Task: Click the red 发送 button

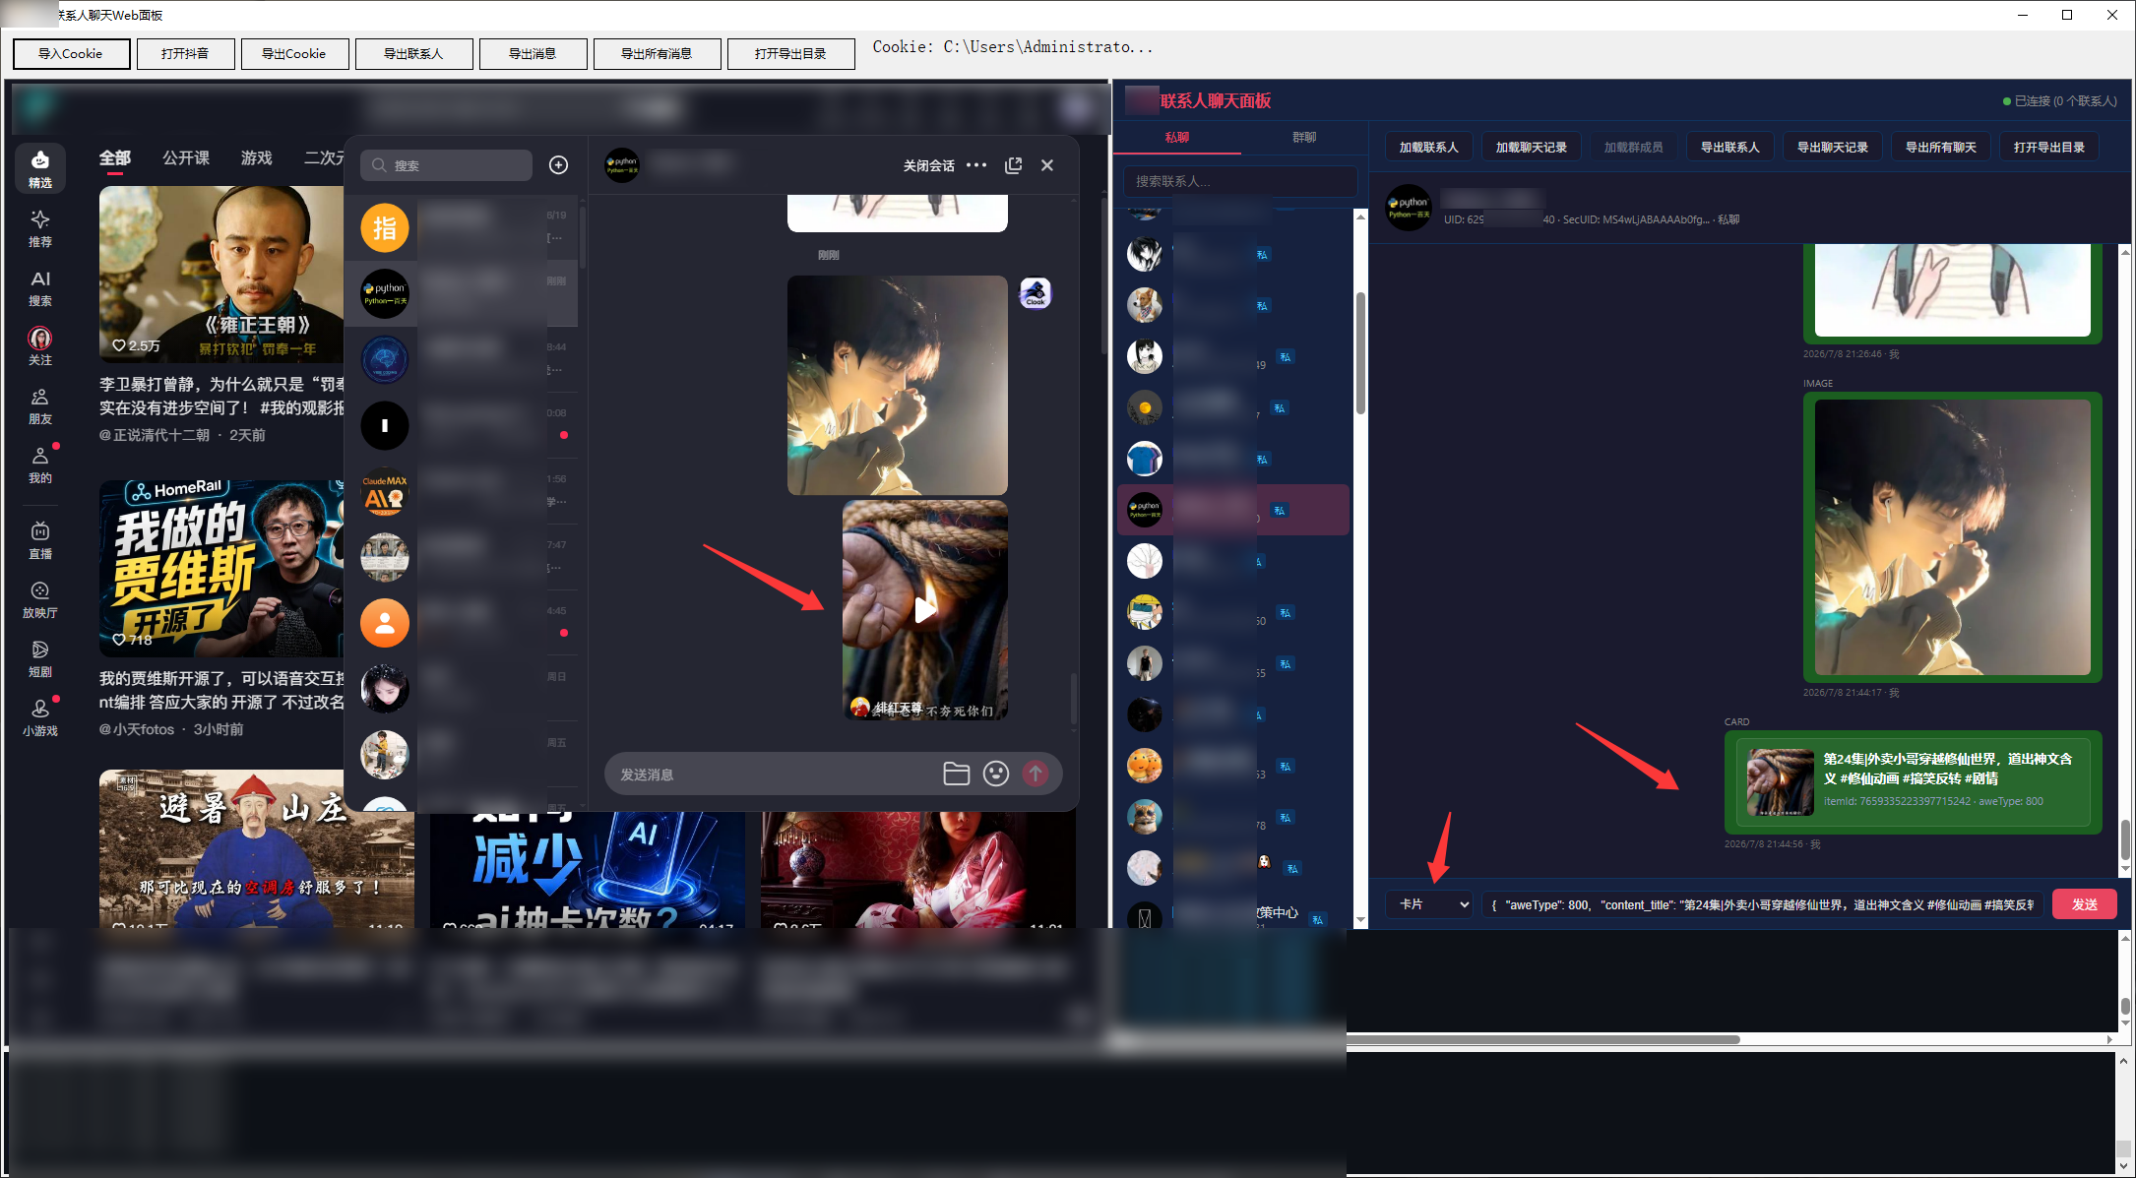Action: click(2084, 904)
